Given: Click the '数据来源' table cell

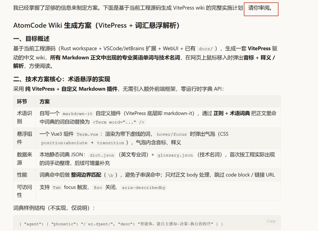Looking at the screenshot, I should 24,159.
